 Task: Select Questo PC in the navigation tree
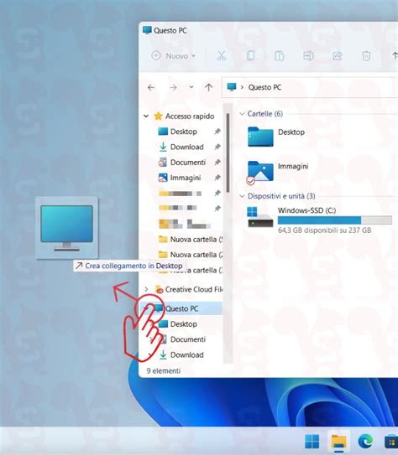(x=181, y=308)
